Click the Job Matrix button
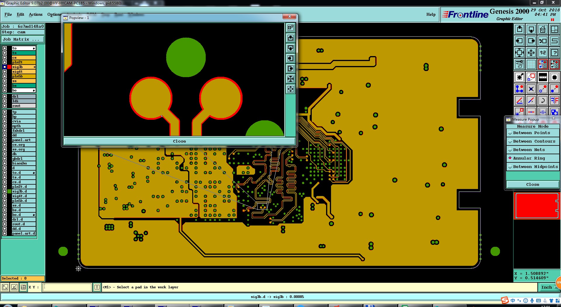The height and width of the screenshot is (307, 561). (23, 39)
